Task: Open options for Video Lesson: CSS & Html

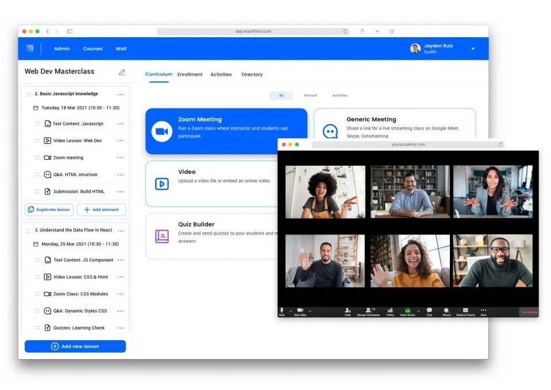Action: coord(121,277)
